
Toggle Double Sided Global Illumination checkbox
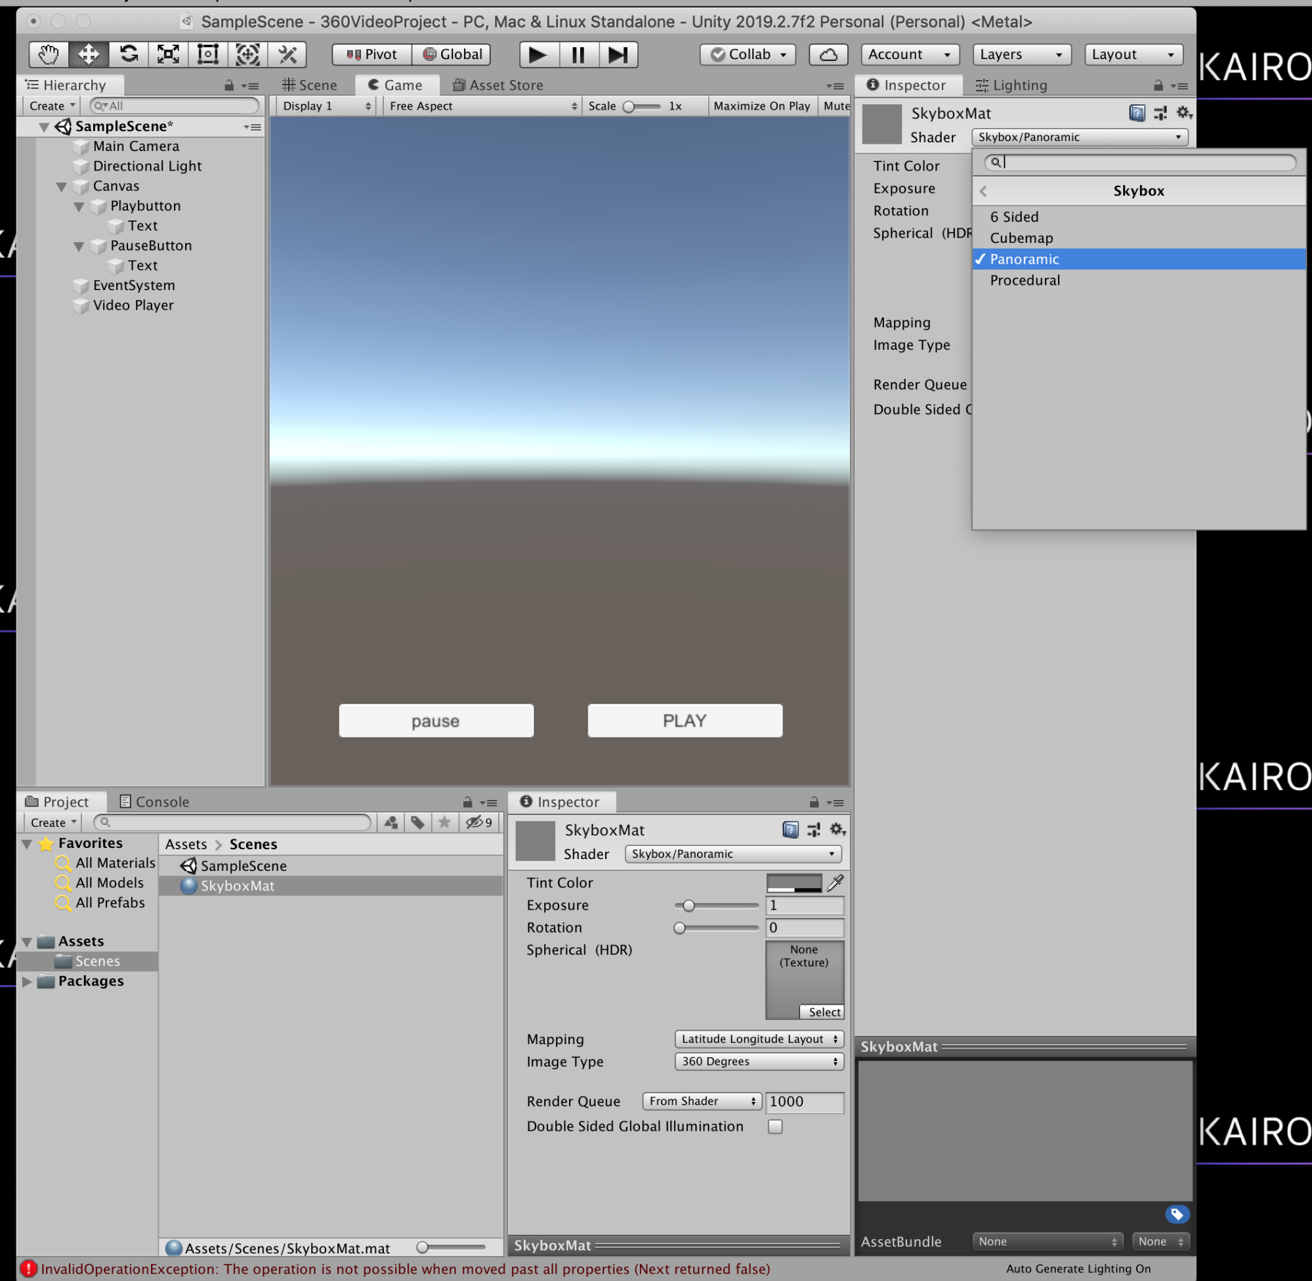click(775, 1126)
